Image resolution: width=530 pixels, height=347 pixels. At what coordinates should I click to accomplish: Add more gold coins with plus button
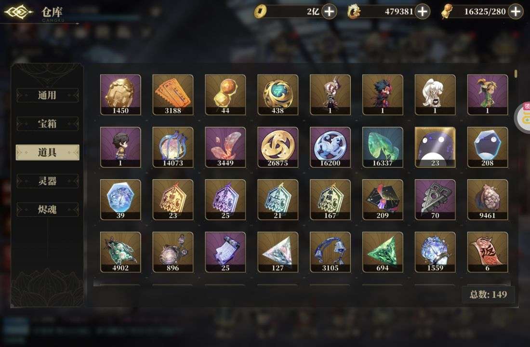(329, 12)
